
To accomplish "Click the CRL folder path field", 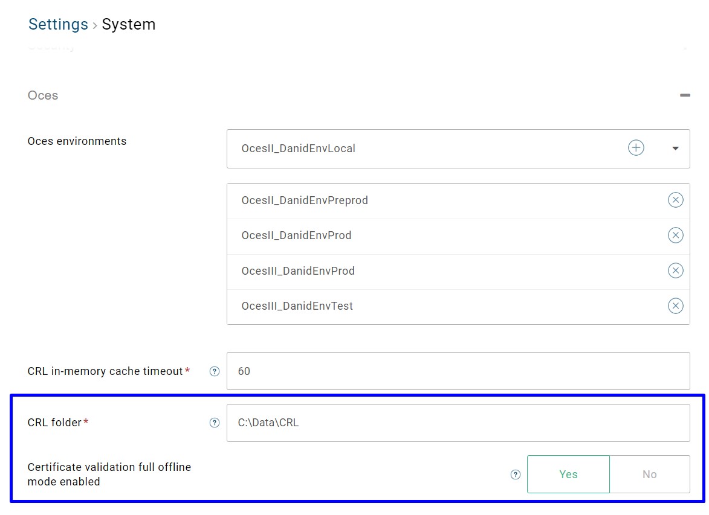I will [458, 423].
